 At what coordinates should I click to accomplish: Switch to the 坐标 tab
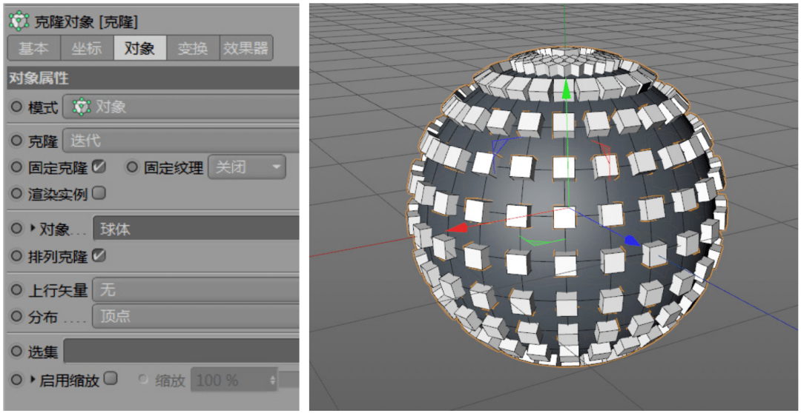tap(87, 48)
